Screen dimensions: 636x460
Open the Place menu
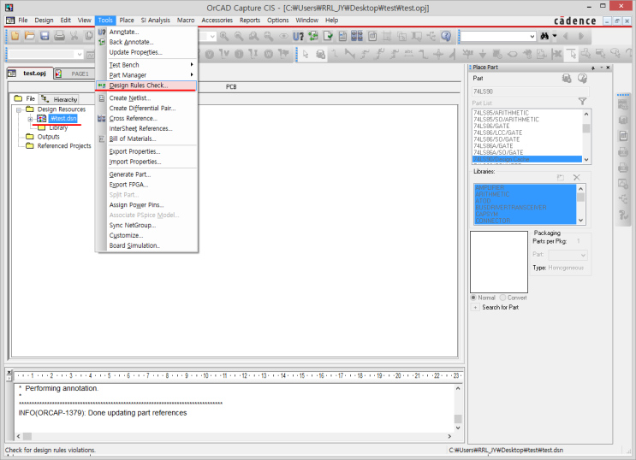[x=127, y=21]
